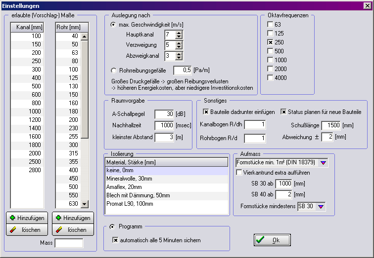Click Hinzufügen button under Kanal list
Viewport: 374px width, 258px height.
27,218
